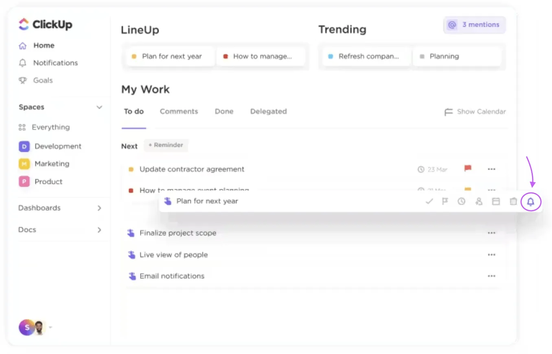Click red priority flag on Update contractor agreement
Viewport: 552px width, 354px height.
(468, 168)
